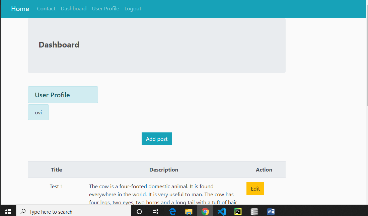Open Visual Studio Code from the taskbar
368x216 pixels.
pyautogui.click(x=221, y=211)
